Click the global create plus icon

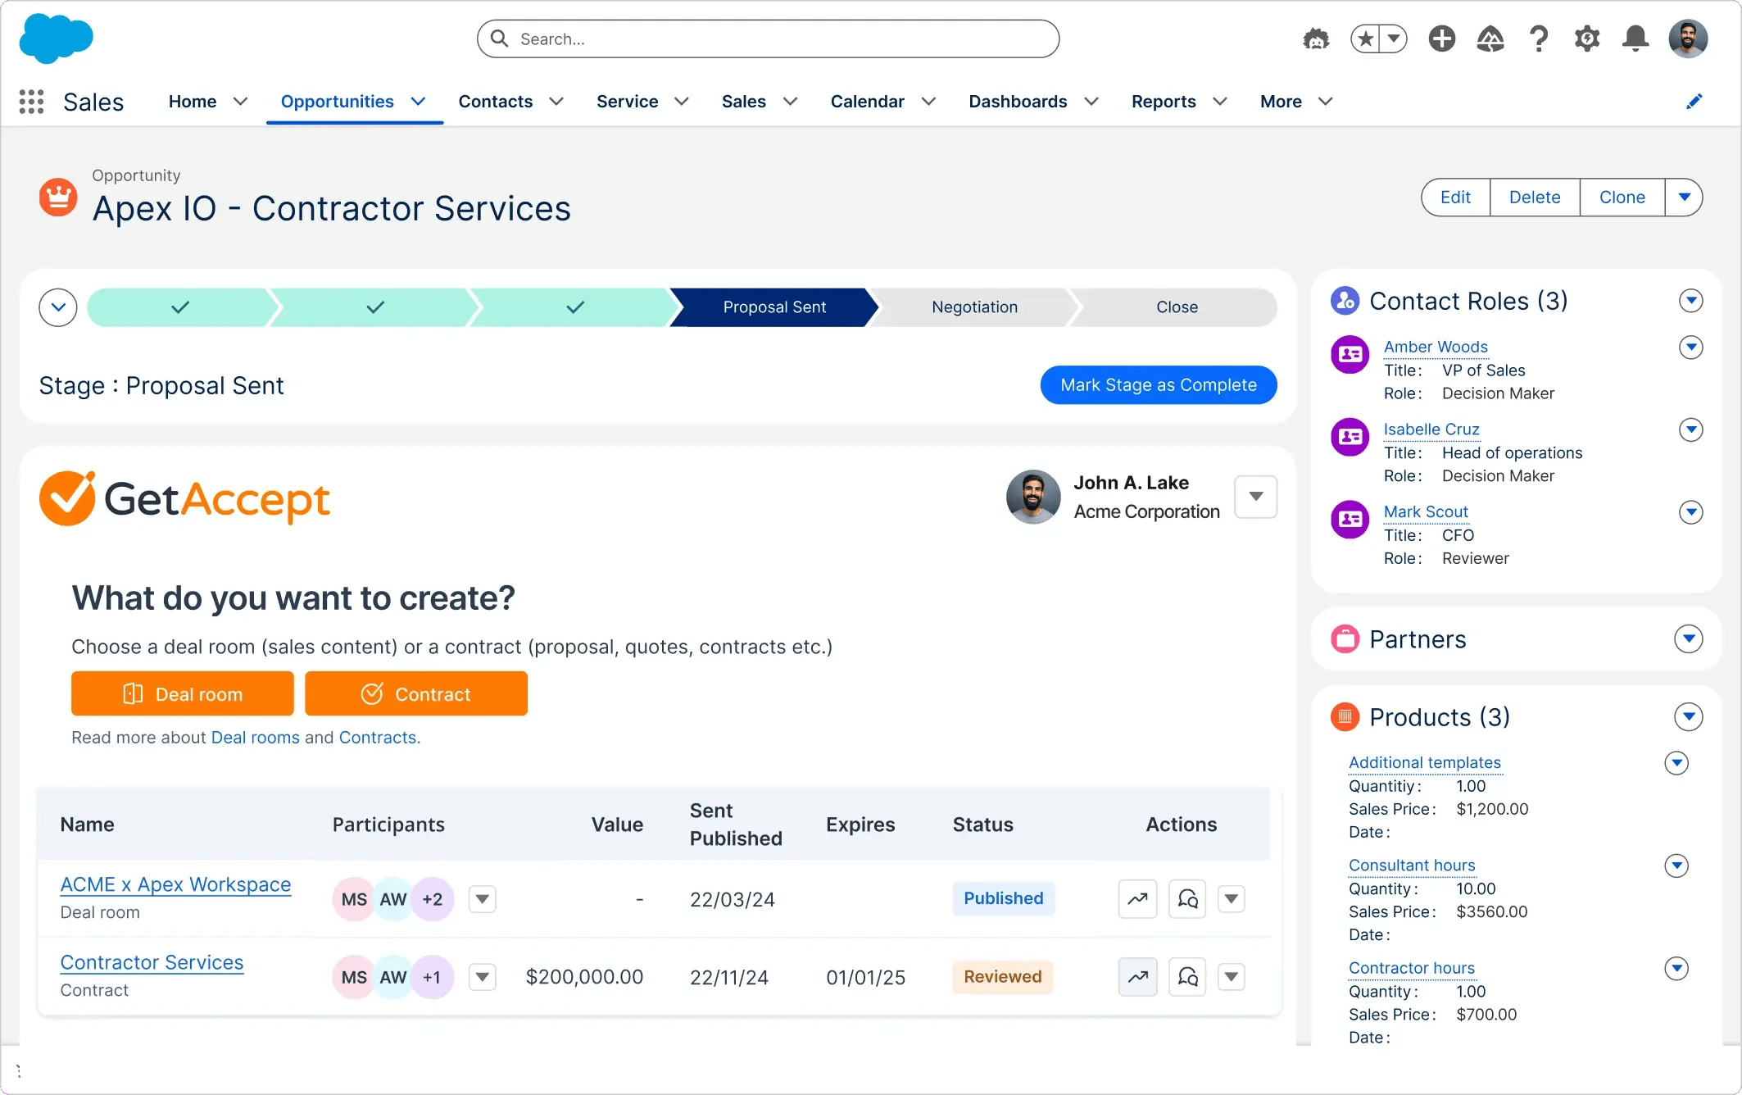1441,39
